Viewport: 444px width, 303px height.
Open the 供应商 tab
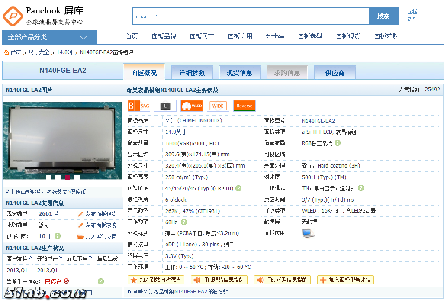tap(335, 73)
